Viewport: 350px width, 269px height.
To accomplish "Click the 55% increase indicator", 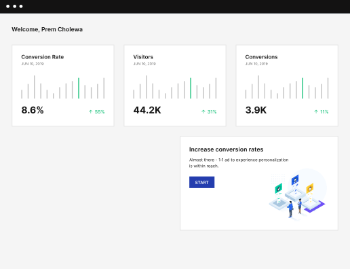I will [x=96, y=111].
